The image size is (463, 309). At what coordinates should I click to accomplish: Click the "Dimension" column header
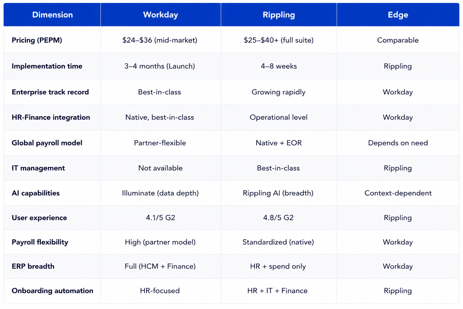point(52,15)
